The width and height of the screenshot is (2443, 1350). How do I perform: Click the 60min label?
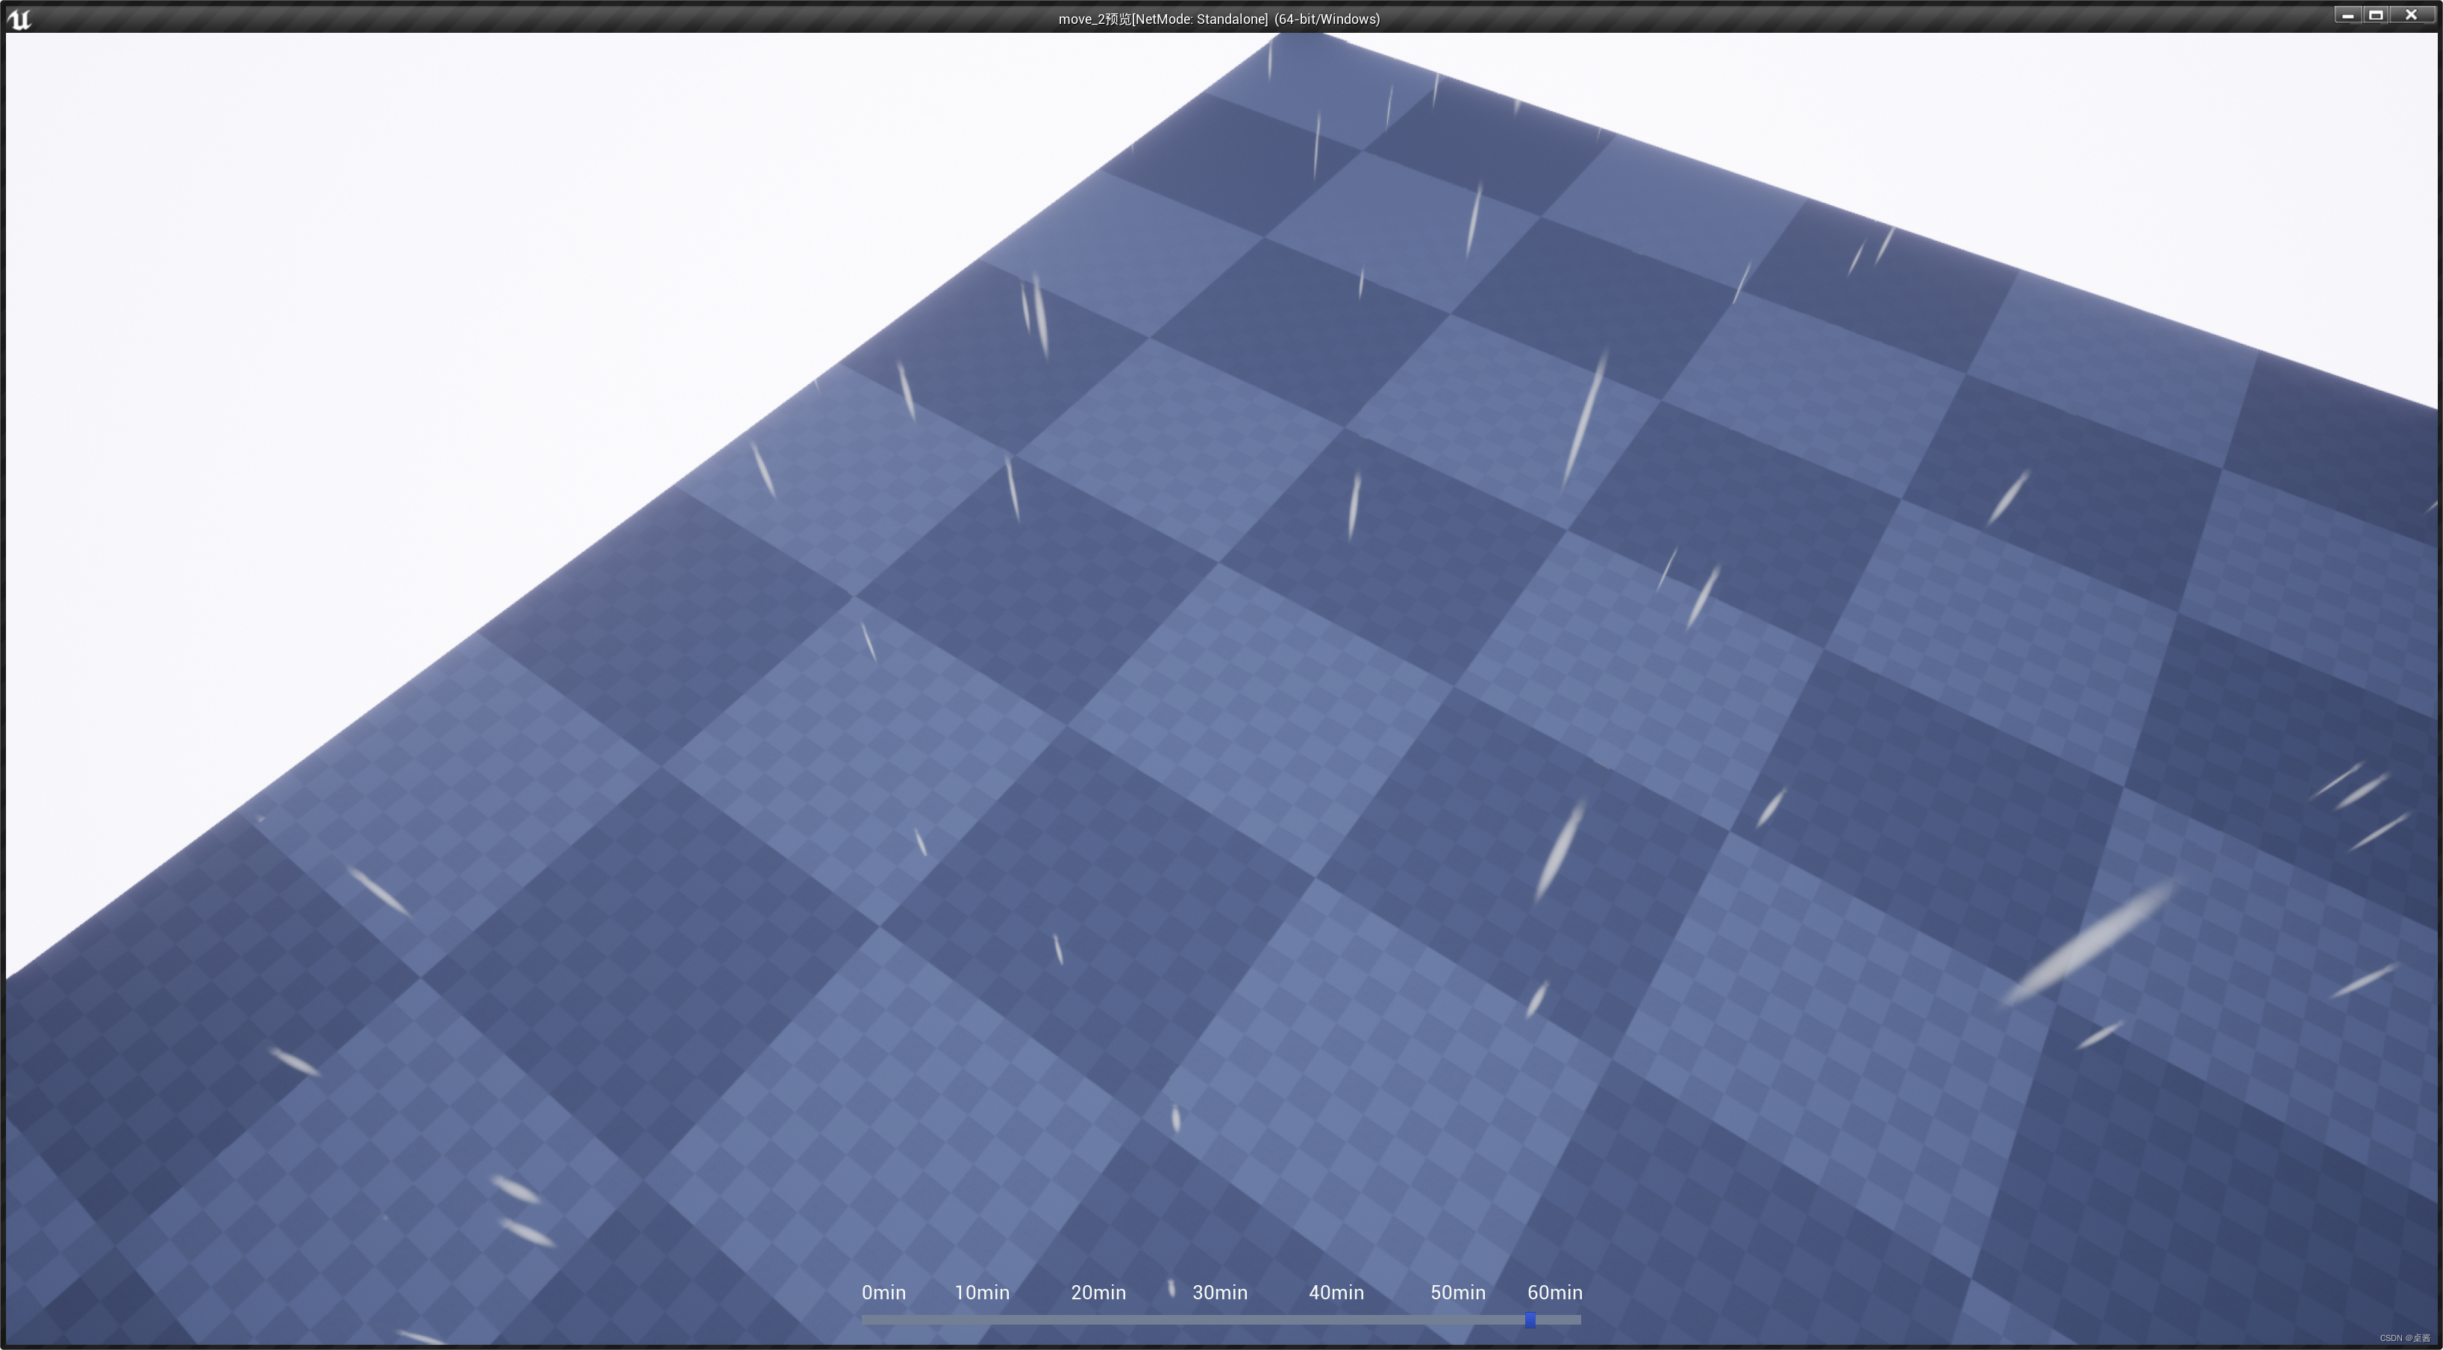click(x=1554, y=1292)
